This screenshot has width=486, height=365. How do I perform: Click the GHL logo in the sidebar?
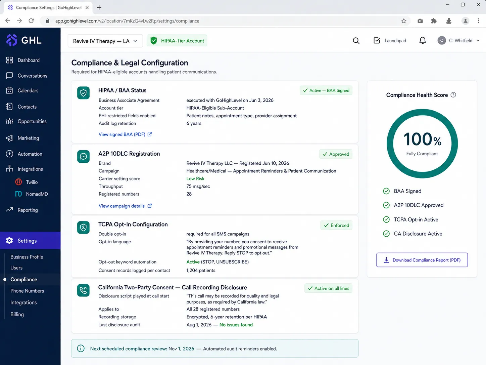point(24,40)
